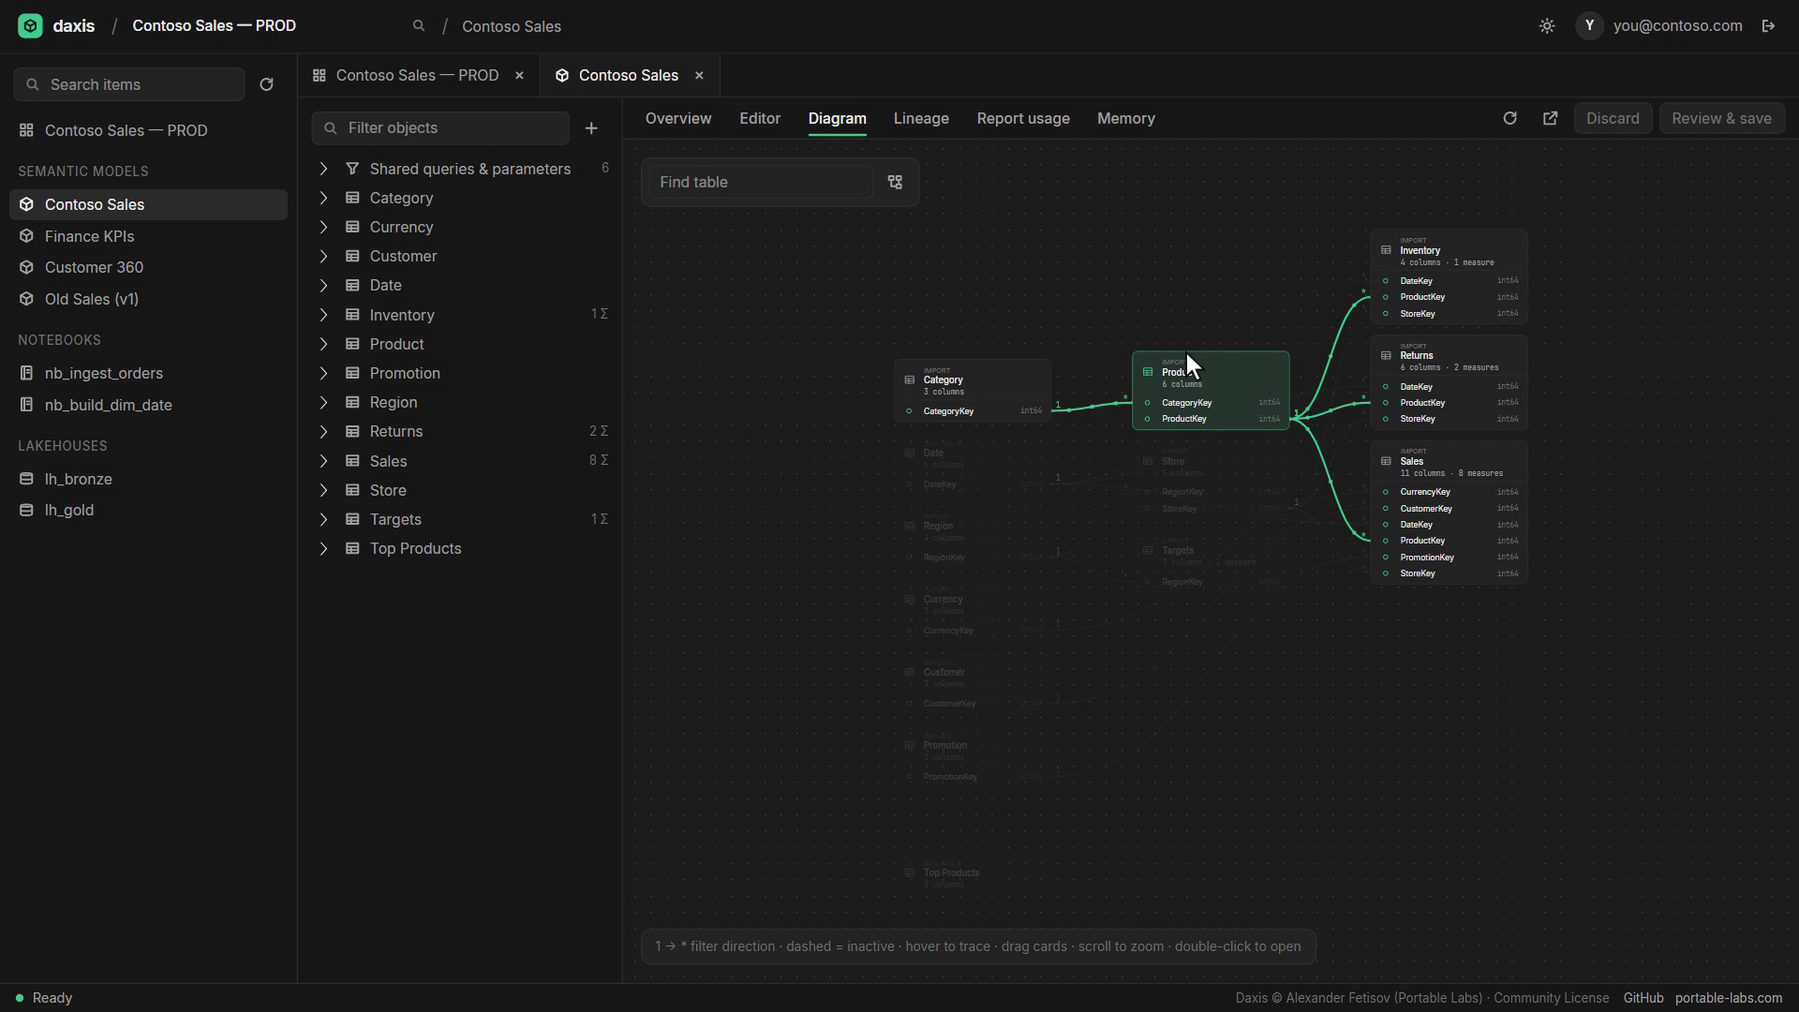The width and height of the screenshot is (1799, 1012).
Task: Click the nb_ingest_orders notebook icon
Action: 26,373
